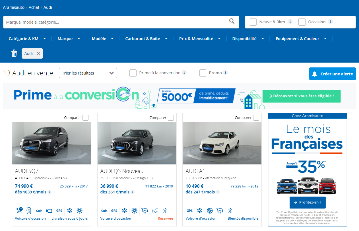Click the 7-seats icon on AUDI SQ7

click(19, 211)
